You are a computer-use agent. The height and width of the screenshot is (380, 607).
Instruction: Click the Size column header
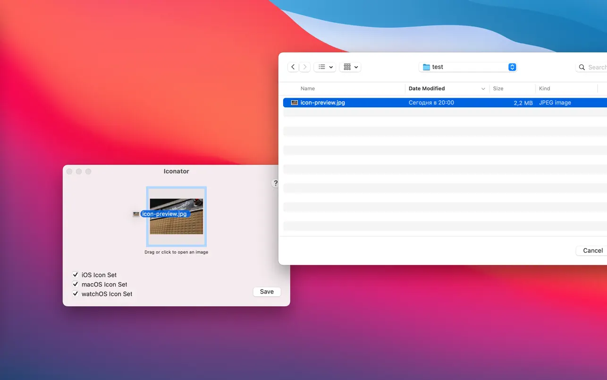coord(498,88)
